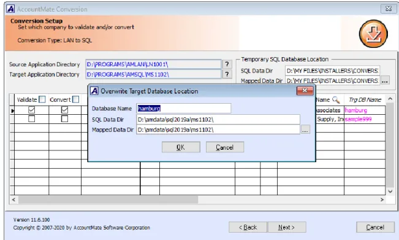The width and height of the screenshot is (399, 240).
Task: Close the Overwrite Target Database Location dialog
Action: (x=305, y=90)
